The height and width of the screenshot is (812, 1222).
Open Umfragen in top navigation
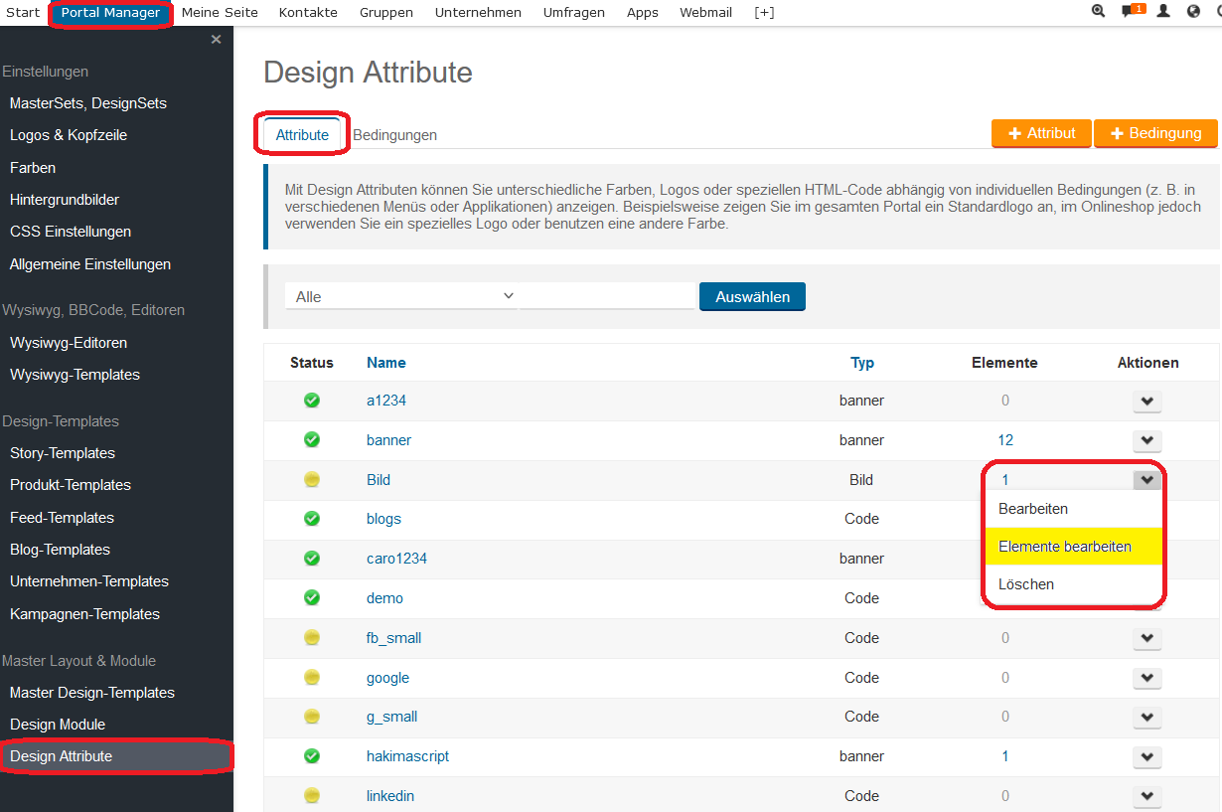574,13
